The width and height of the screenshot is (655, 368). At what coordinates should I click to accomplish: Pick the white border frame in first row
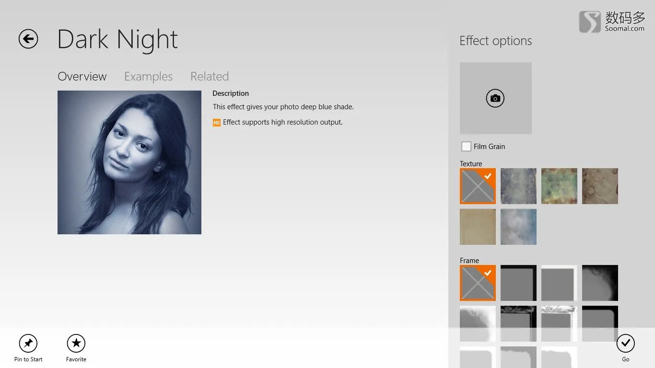559,283
